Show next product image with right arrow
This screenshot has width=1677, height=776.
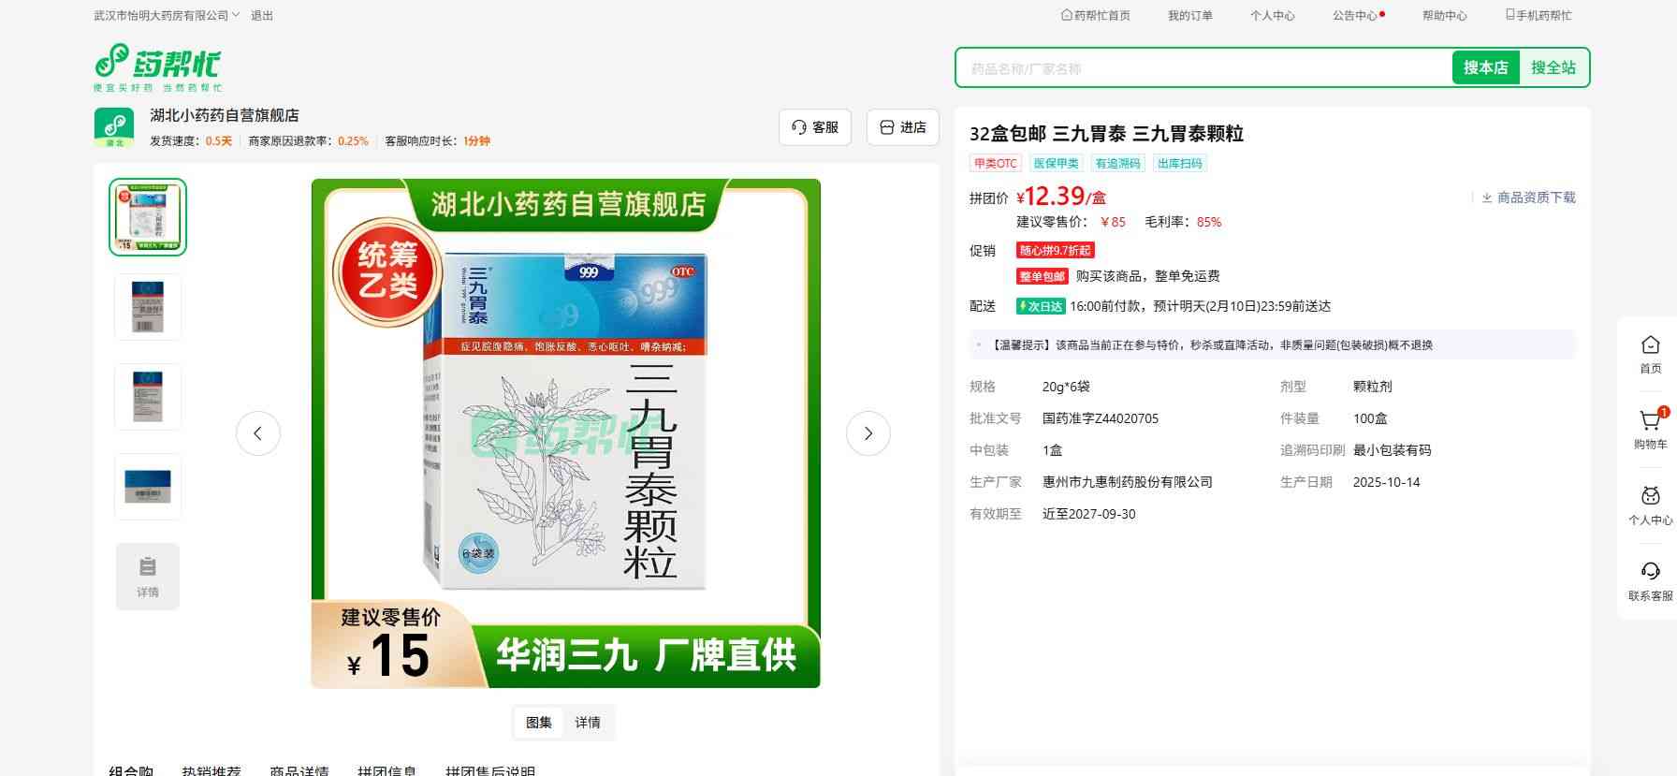(868, 433)
